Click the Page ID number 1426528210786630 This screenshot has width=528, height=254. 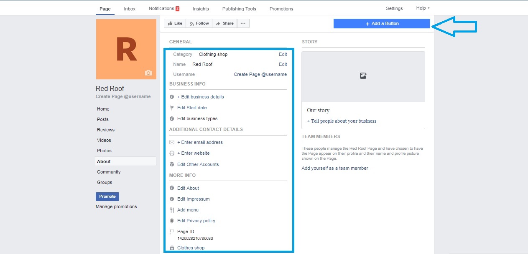tap(195, 239)
